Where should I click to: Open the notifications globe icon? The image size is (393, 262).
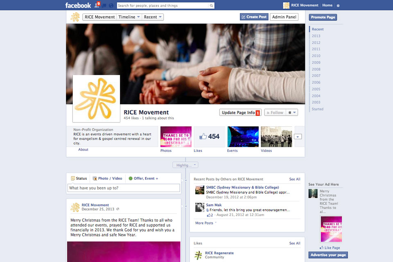(x=111, y=5)
